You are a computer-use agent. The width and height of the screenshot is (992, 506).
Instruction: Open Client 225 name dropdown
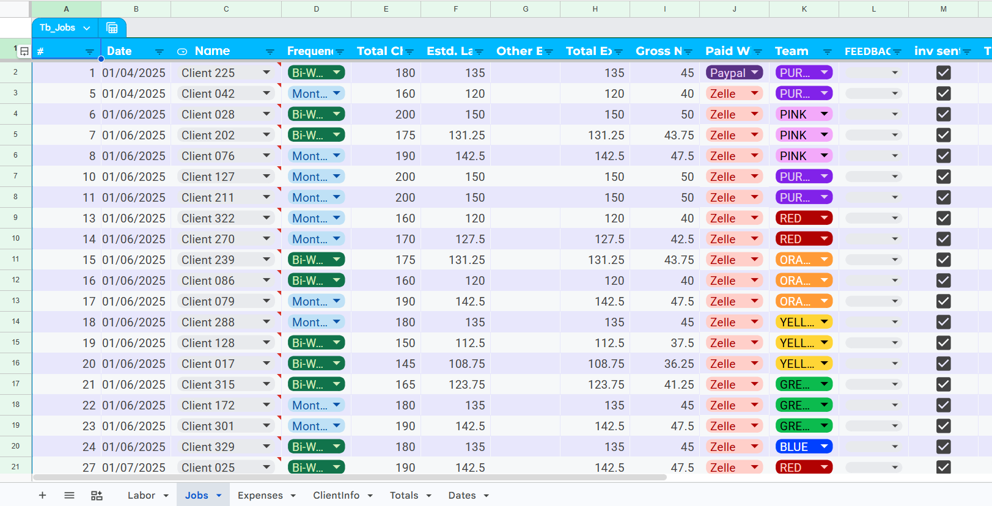(x=266, y=73)
